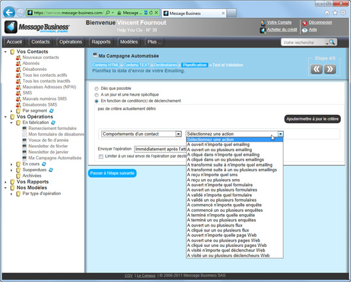Click refresh icon next to En cours

click(44, 164)
